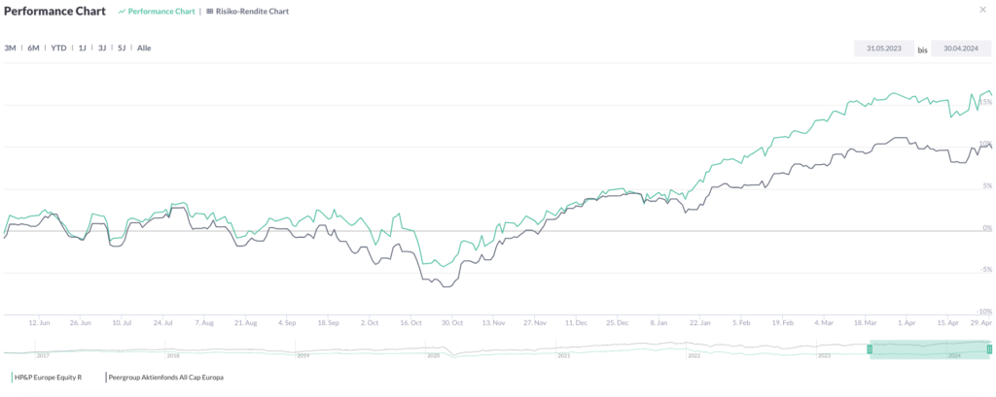The height and width of the screenshot is (397, 996).
Task: Click the end date field 30.04.2024
Action: [960, 49]
